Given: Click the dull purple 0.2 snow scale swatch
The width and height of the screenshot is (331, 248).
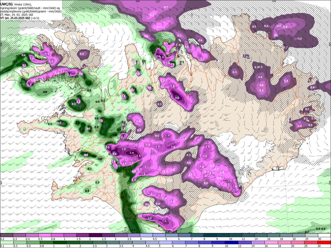Looking at the screenshot, I should tap(6, 235).
